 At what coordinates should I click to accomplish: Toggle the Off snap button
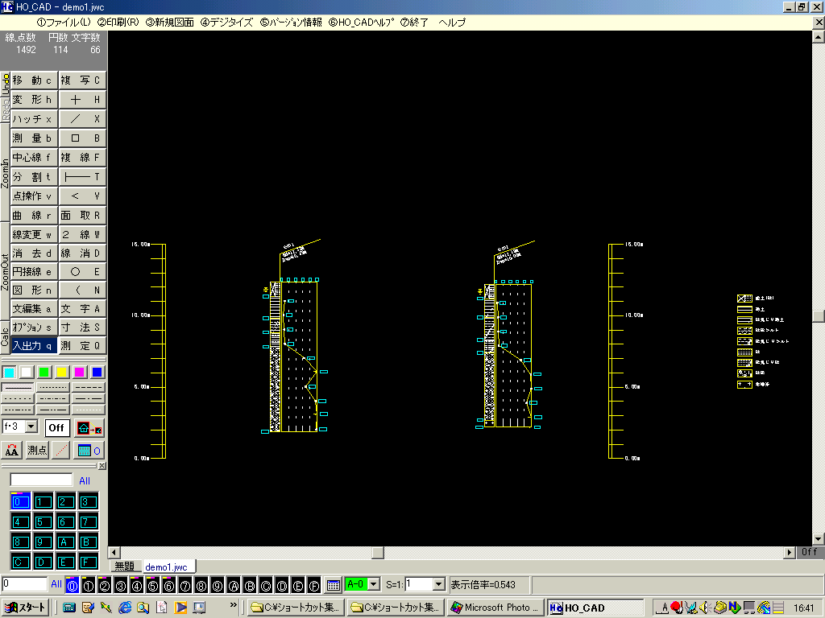point(56,428)
